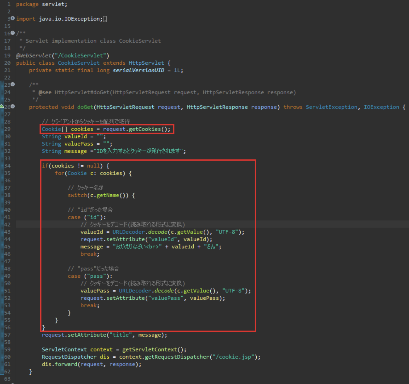Click case ("id") on line 41
Image resolution: width=409 pixels, height=384 pixels.
coord(87,217)
